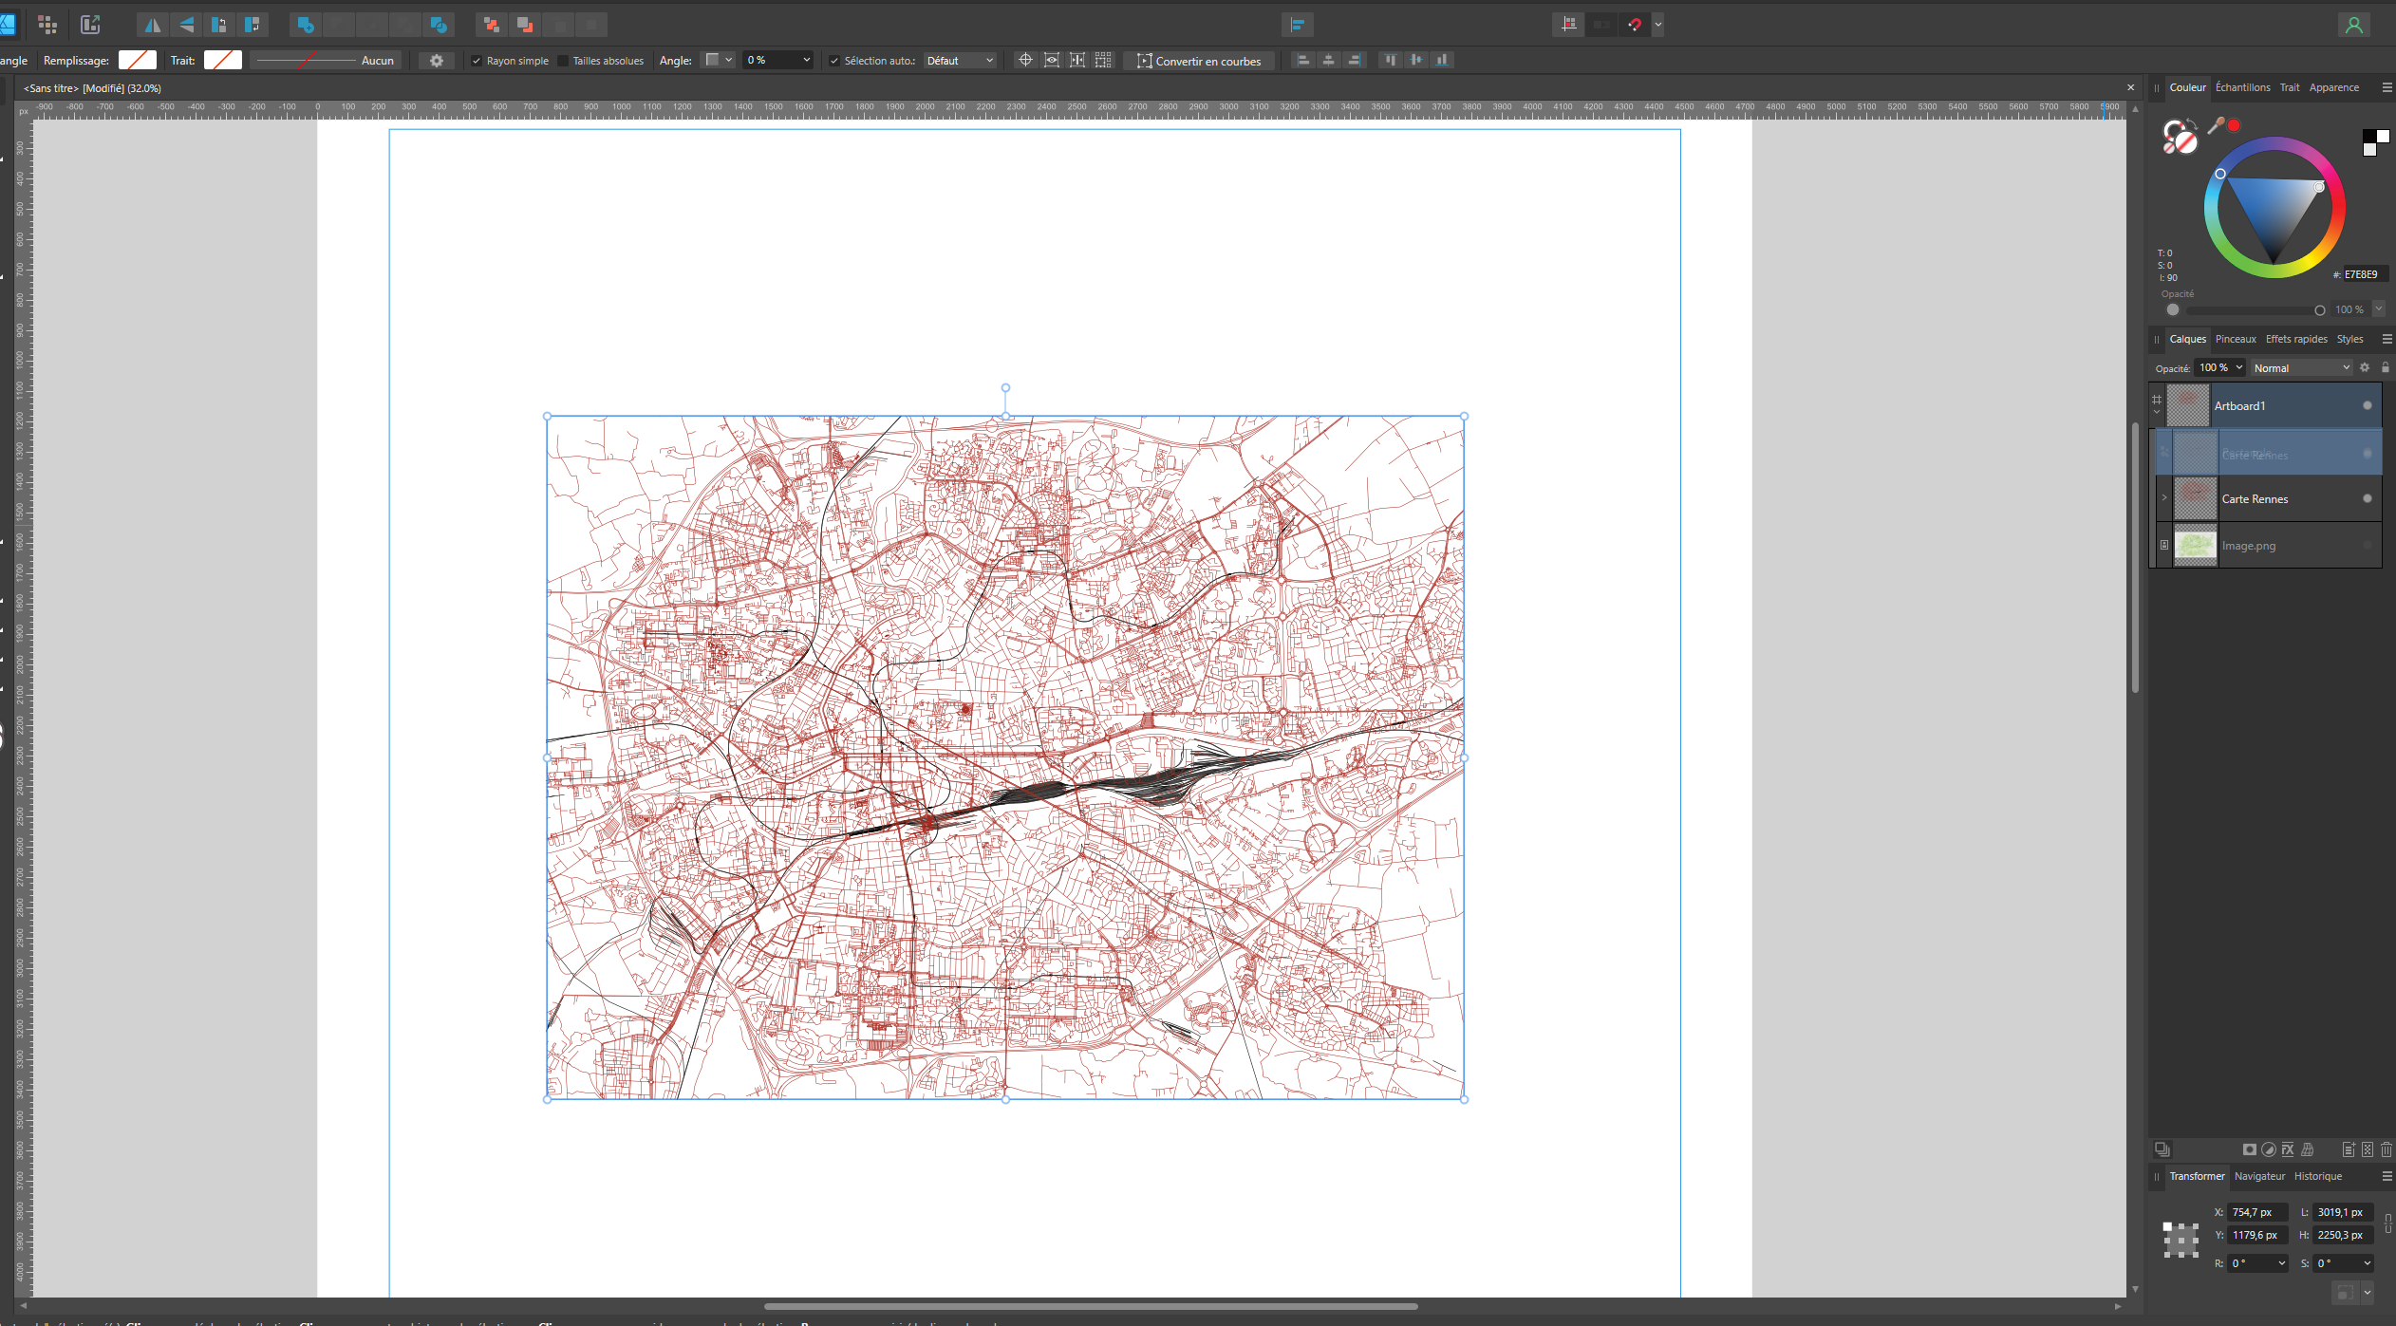Click the Remplissage fill swatch
Viewport: 2396px width, 1326px height.
click(x=138, y=61)
